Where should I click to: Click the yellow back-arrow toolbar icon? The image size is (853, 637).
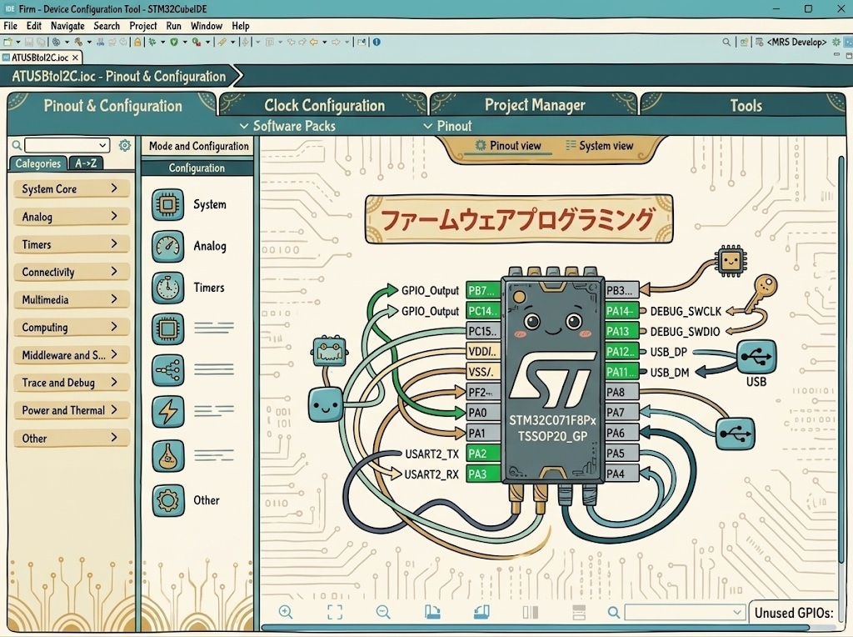tap(313, 42)
